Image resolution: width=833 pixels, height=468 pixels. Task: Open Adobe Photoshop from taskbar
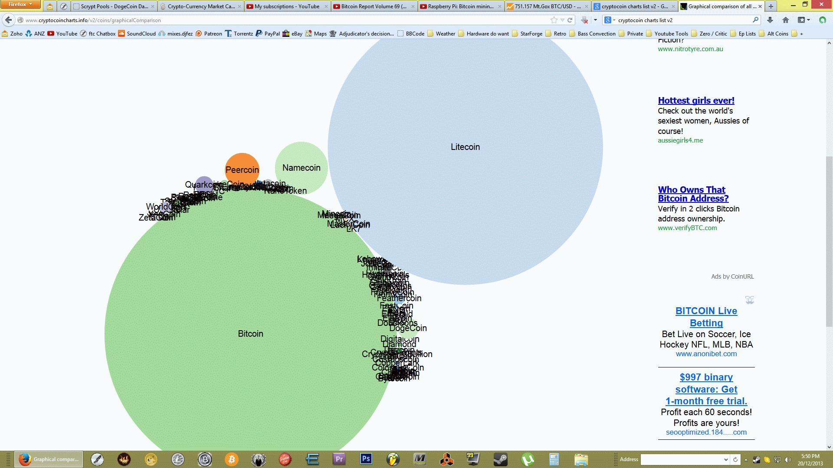(366, 459)
